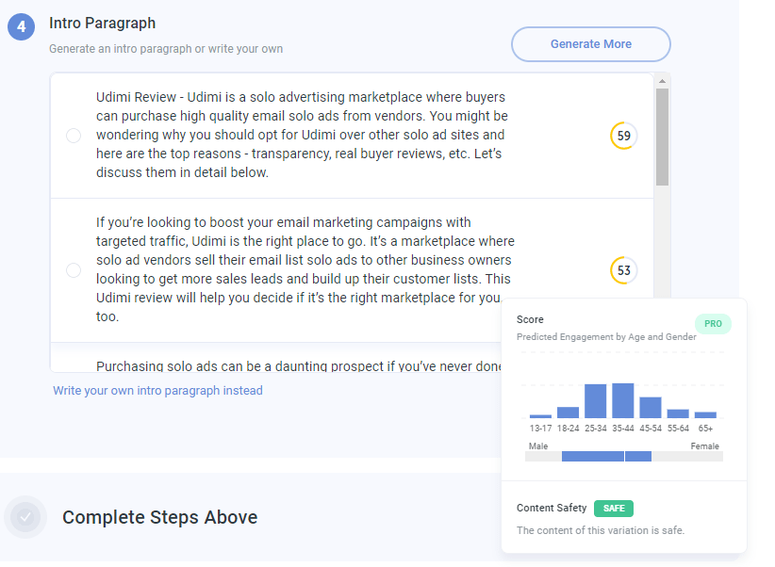Select the Udimi Review intro paragraph radio
The image size is (775, 567).
[x=74, y=136]
